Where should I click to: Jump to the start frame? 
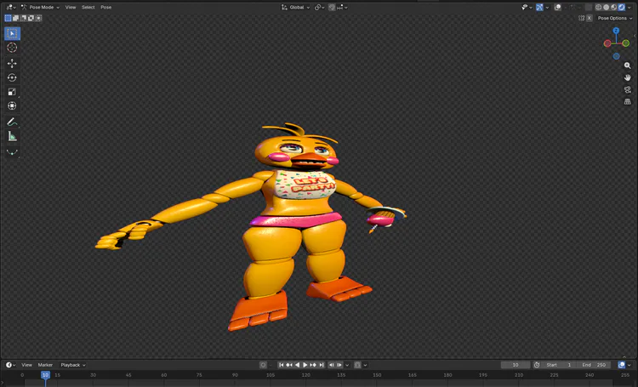pyautogui.click(x=282, y=365)
